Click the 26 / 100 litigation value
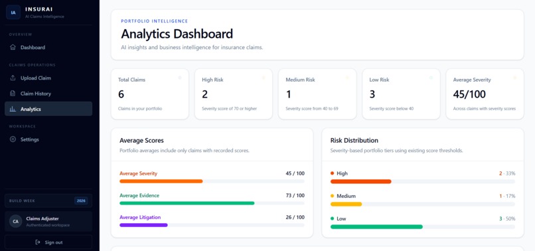 295,217
